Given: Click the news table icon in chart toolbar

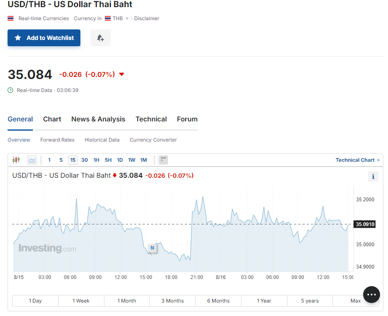Looking at the screenshot, I should pyautogui.click(x=163, y=160).
